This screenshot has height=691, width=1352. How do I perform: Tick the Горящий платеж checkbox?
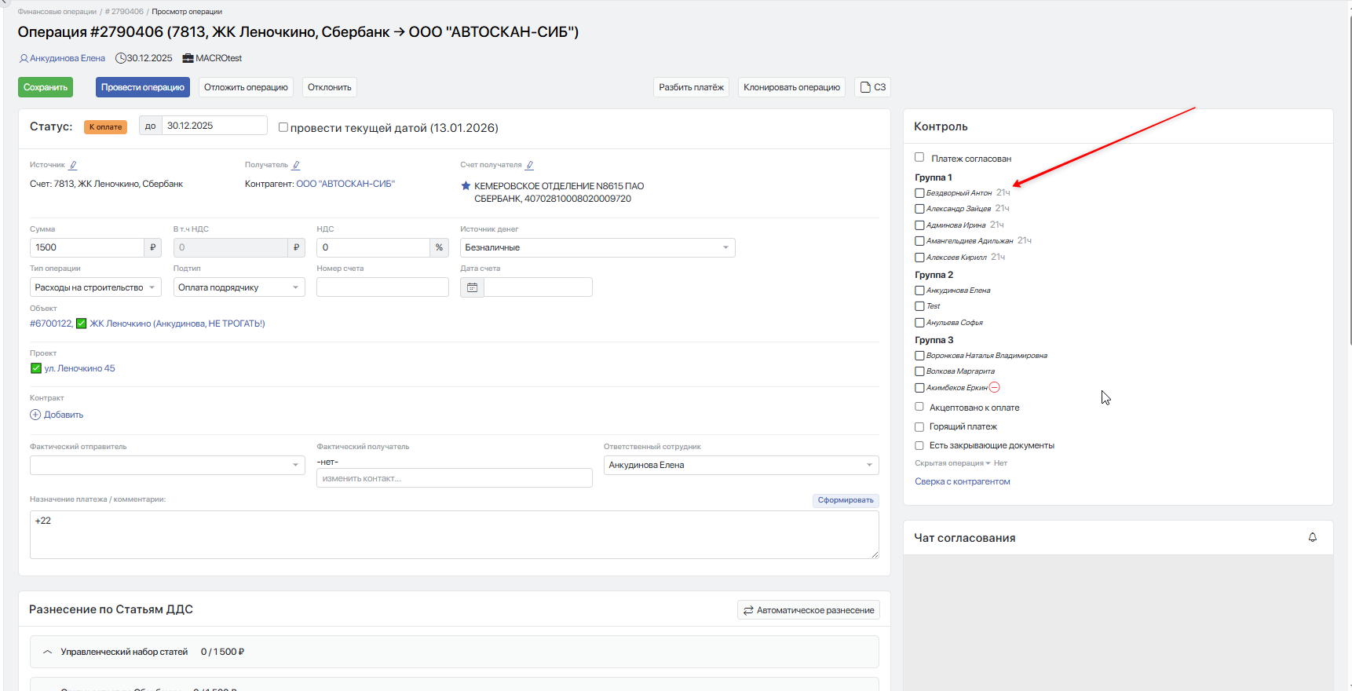pyautogui.click(x=919, y=426)
